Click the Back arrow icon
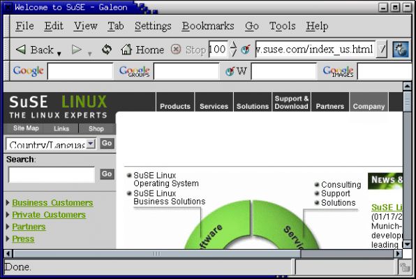This screenshot has height=279, width=416. [x=21, y=50]
